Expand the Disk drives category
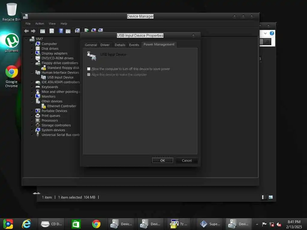 pos(32,49)
